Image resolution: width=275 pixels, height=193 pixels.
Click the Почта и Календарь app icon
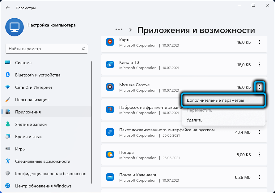pos(110,177)
